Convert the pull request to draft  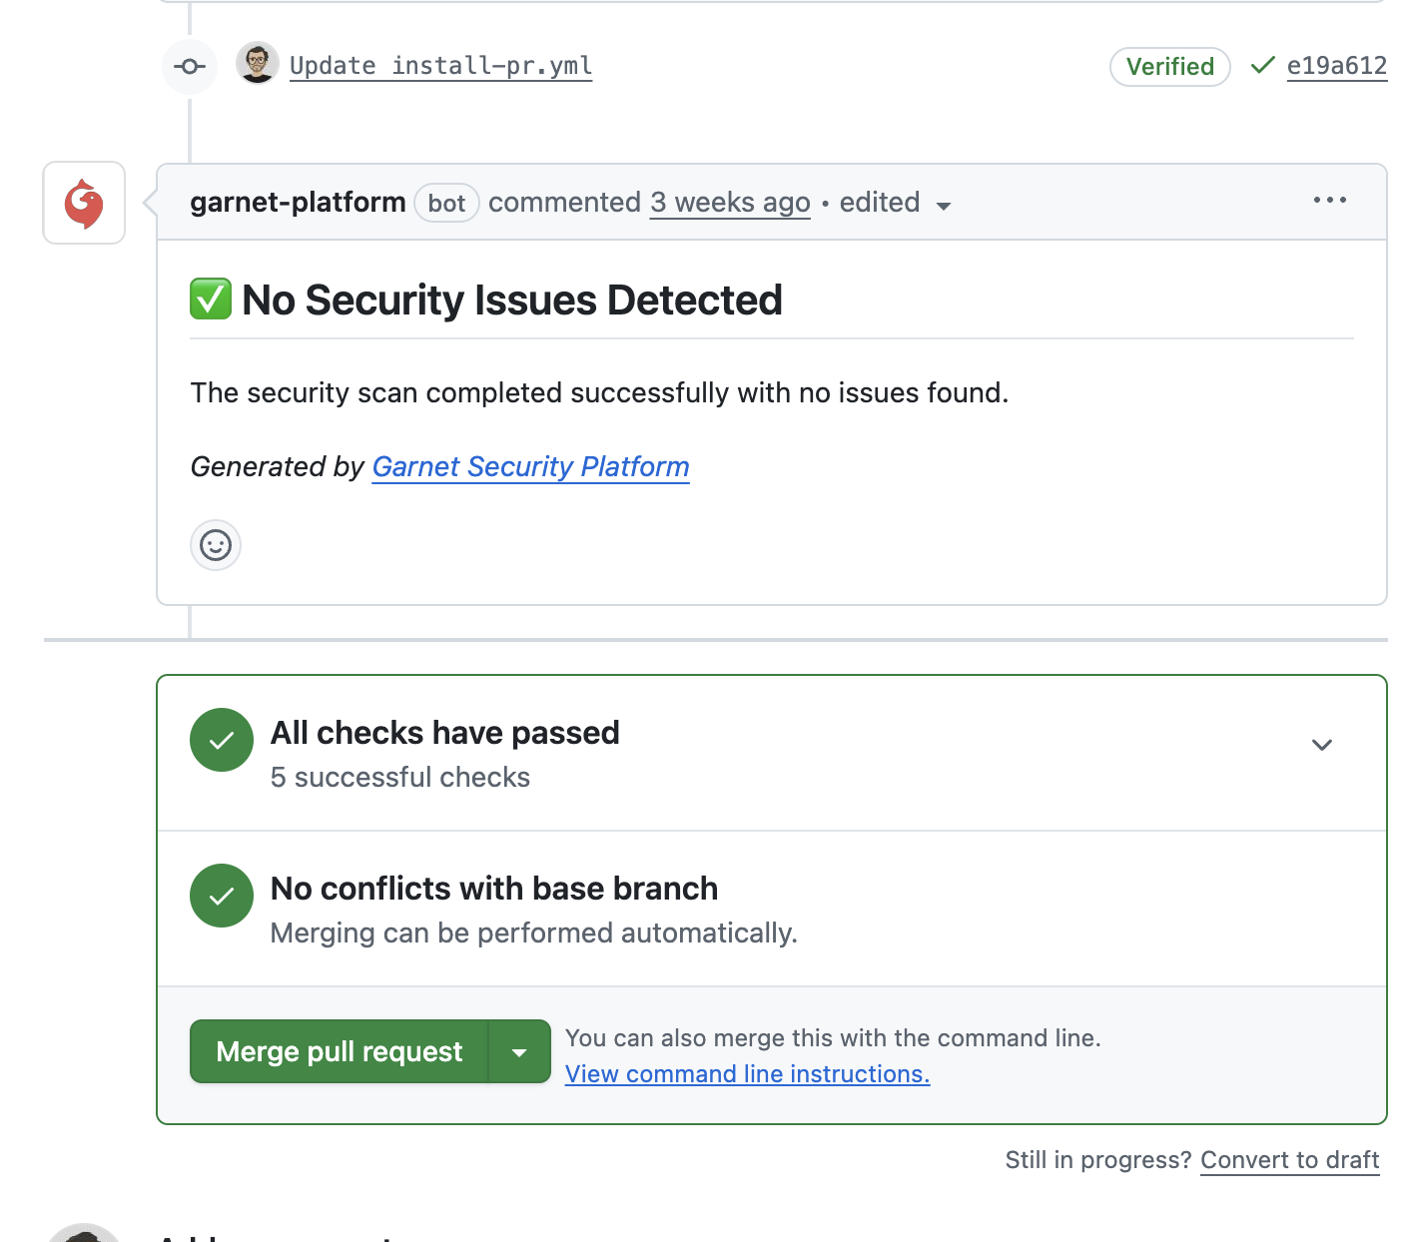[x=1289, y=1160]
